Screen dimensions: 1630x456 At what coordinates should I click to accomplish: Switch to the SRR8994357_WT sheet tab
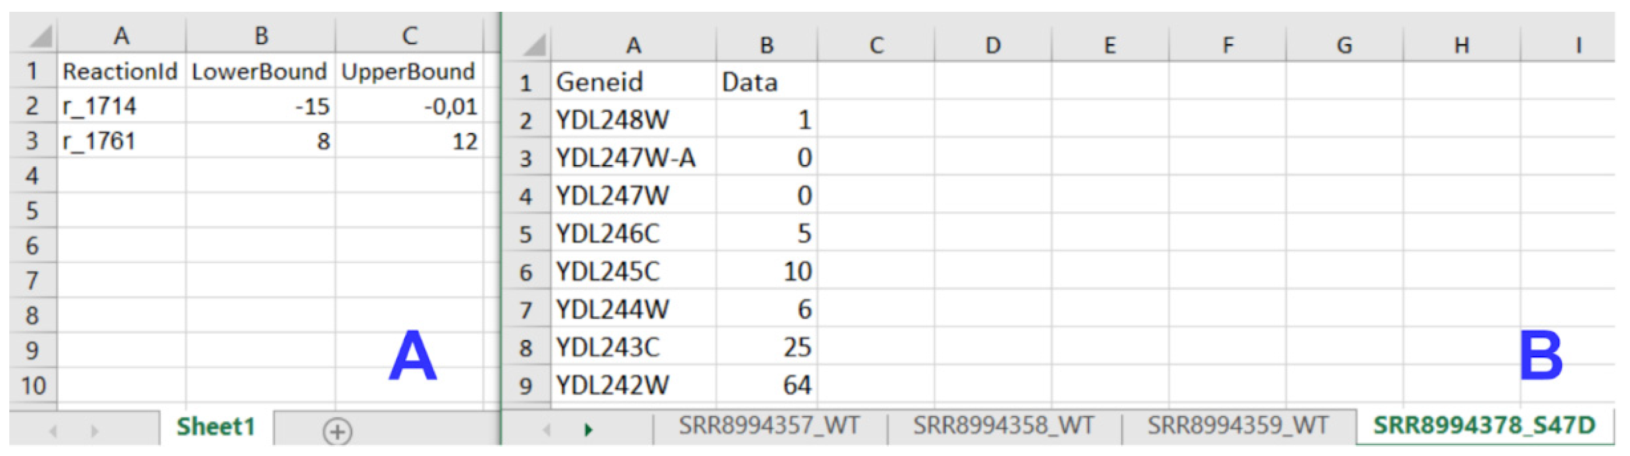tap(769, 426)
